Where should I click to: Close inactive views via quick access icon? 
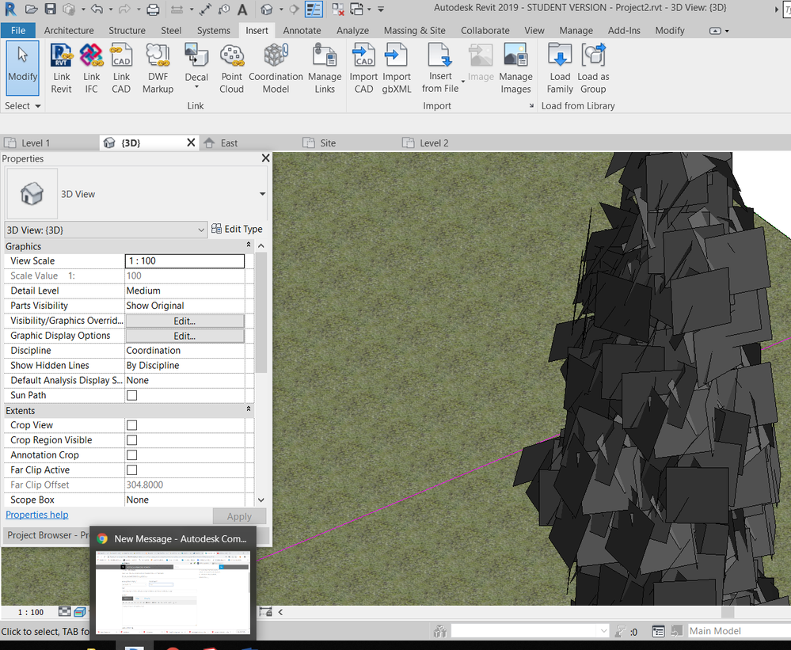[337, 9]
